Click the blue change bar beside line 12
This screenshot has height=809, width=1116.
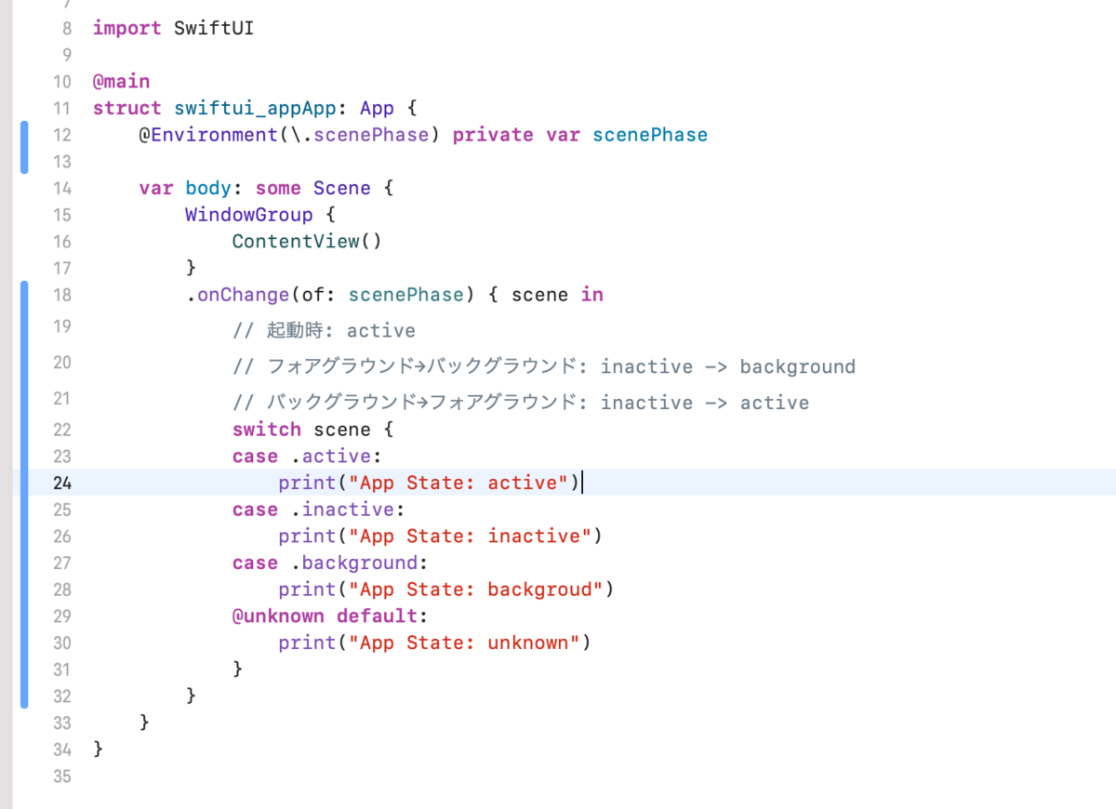tap(24, 148)
